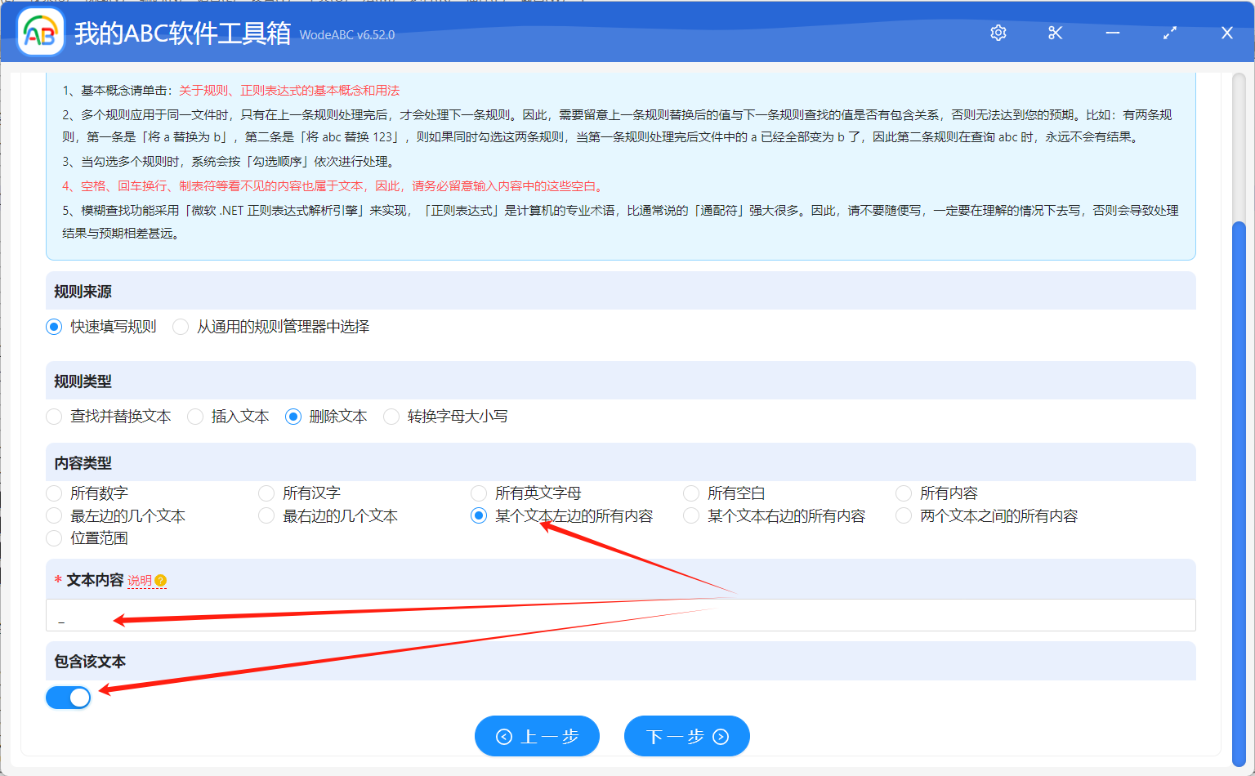
Task: Minimize the WodeABC window
Action: click(x=1112, y=33)
